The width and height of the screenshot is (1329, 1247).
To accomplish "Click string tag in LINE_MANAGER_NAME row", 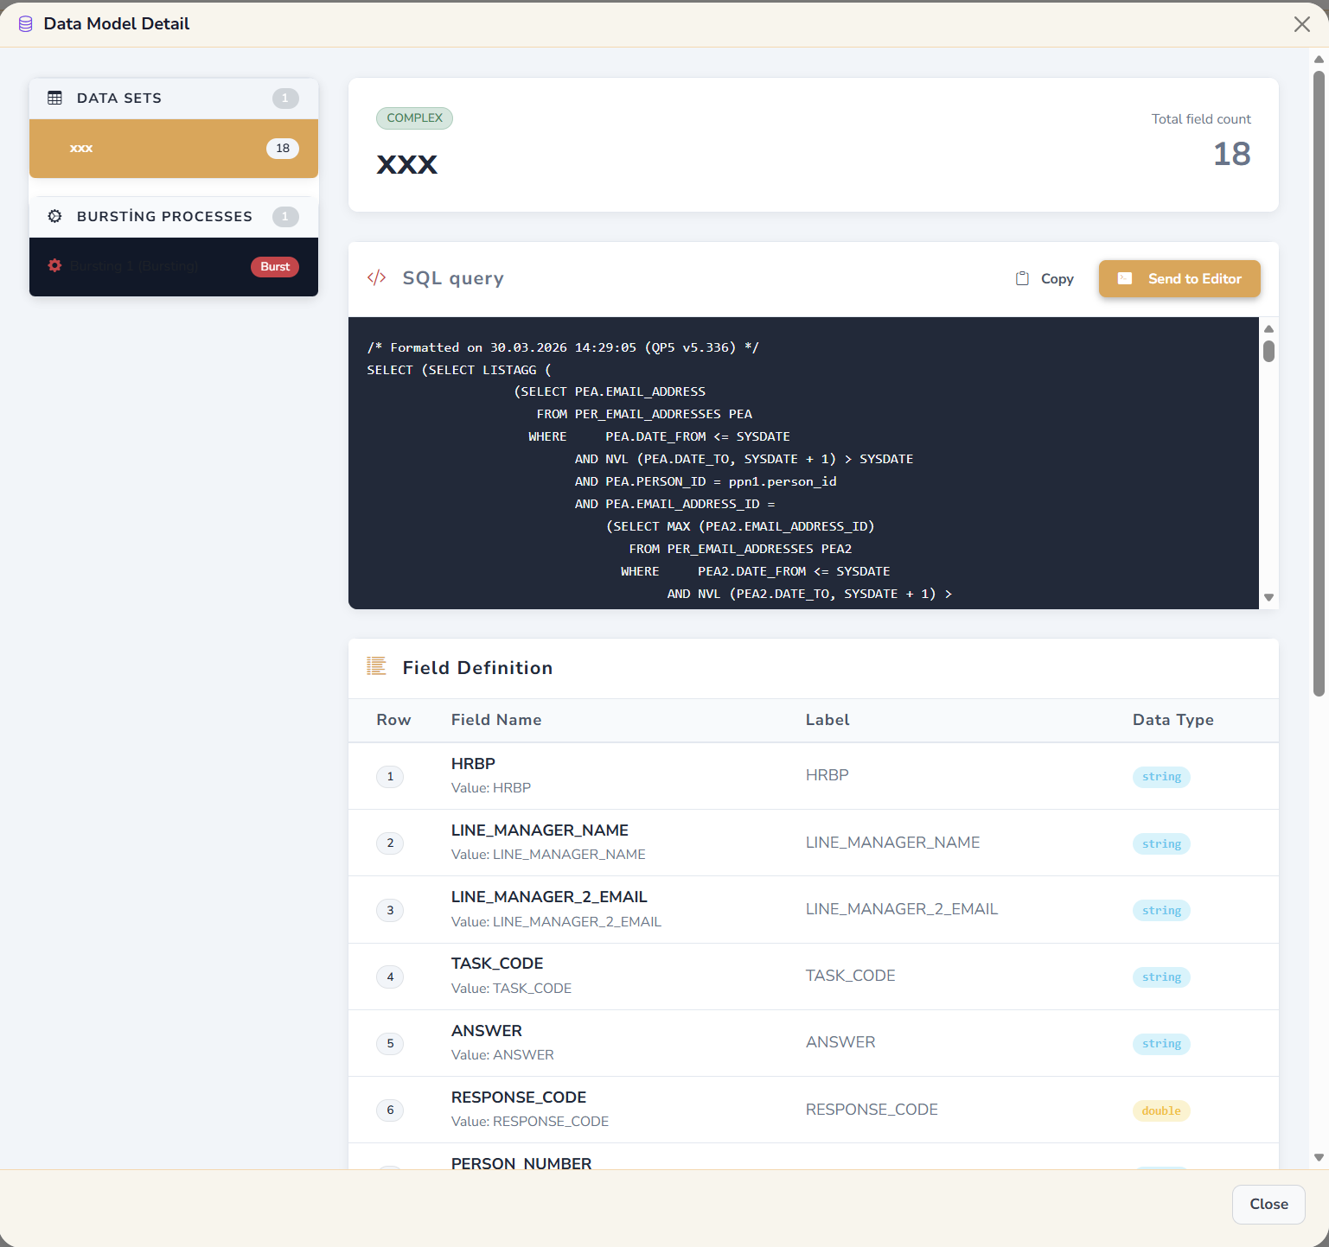I will (x=1161, y=844).
